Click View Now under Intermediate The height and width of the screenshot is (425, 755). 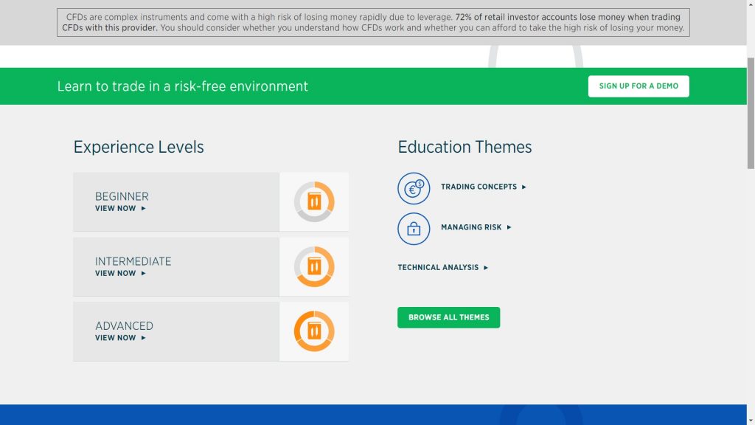pos(116,274)
